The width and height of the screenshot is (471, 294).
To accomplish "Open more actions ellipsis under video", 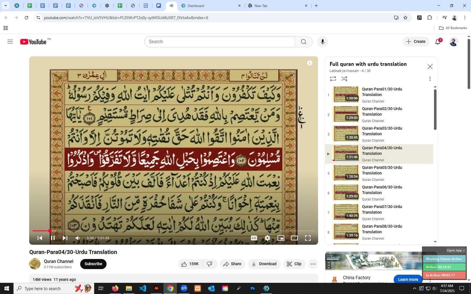I will pyautogui.click(x=313, y=264).
